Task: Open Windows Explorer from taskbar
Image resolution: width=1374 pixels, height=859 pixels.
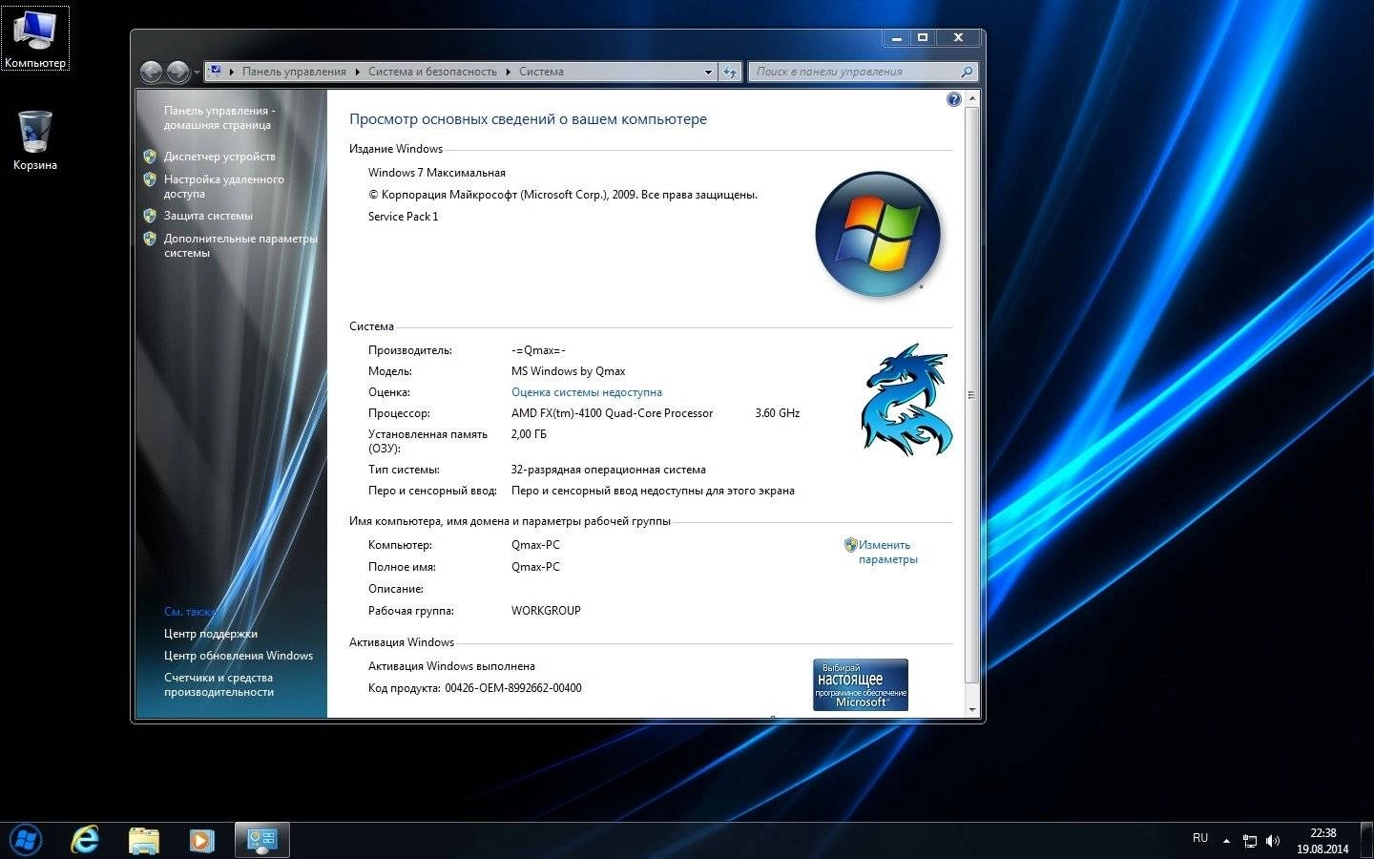Action: click(143, 840)
